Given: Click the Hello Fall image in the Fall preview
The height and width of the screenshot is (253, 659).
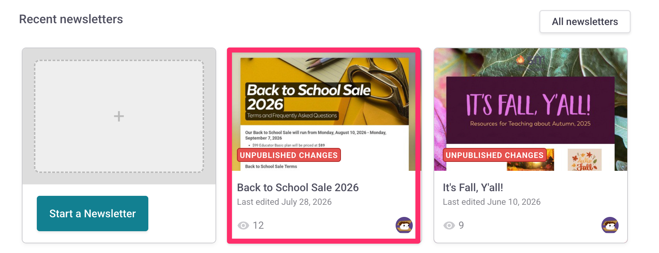Looking at the screenshot, I should tap(585, 160).
